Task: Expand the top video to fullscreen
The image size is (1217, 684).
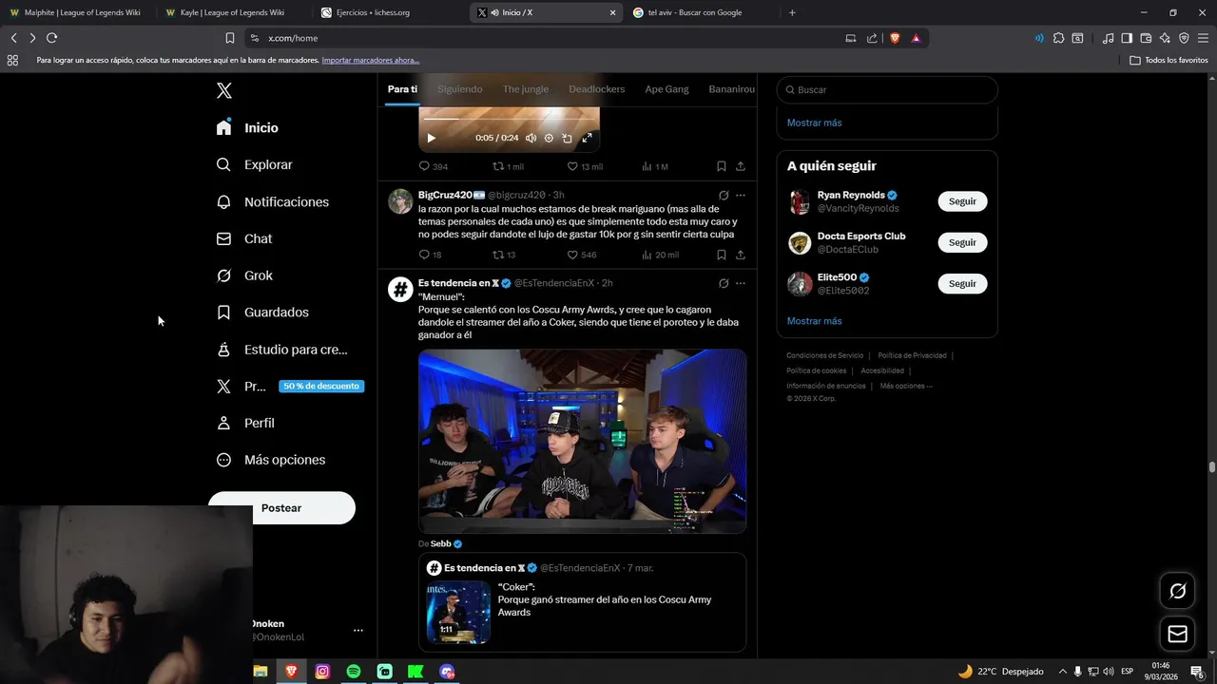Action: pos(587,138)
